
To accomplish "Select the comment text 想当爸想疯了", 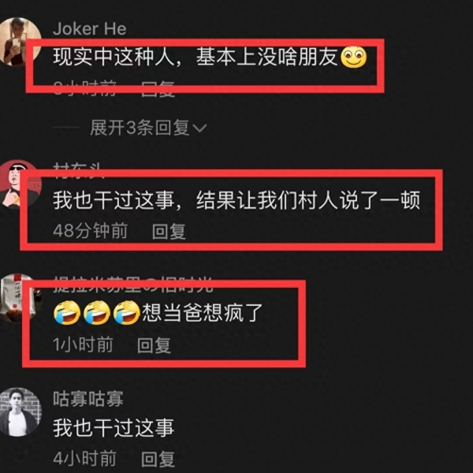I will tap(203, 312).
